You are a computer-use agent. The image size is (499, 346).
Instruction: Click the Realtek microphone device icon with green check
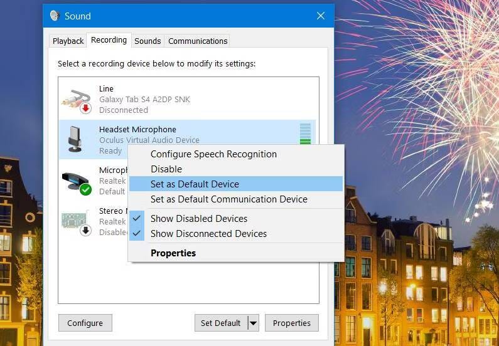click(77, 183)
